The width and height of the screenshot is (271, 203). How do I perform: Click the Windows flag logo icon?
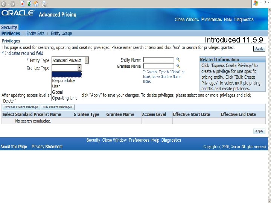tap(256, 3)
